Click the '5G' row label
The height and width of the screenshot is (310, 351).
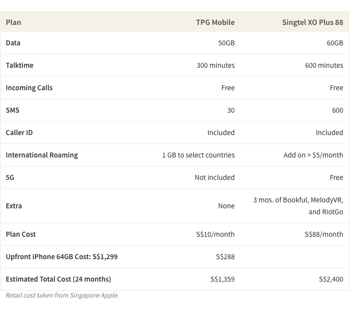click(10, 177)
